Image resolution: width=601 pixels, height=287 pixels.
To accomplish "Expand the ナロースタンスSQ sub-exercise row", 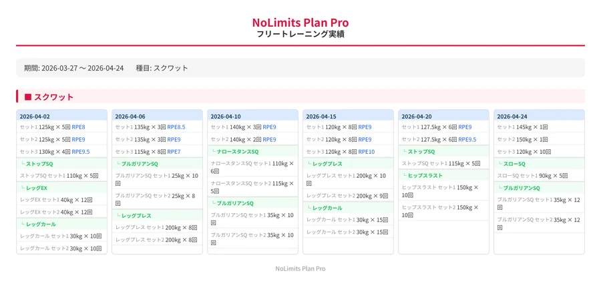I will [252, 152].
